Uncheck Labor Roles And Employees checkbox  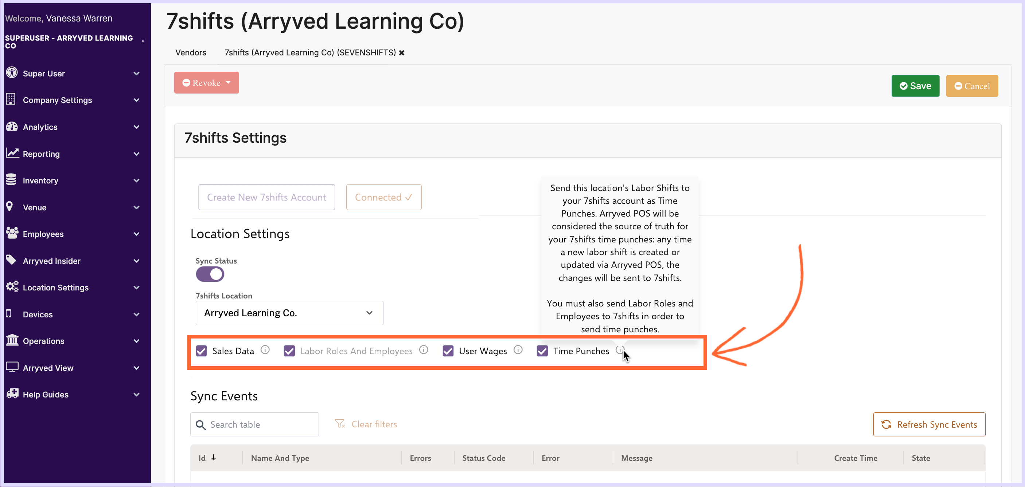pos(289,351)
